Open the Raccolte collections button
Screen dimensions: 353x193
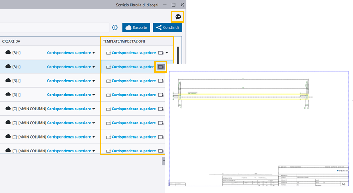tap(136, 27)
